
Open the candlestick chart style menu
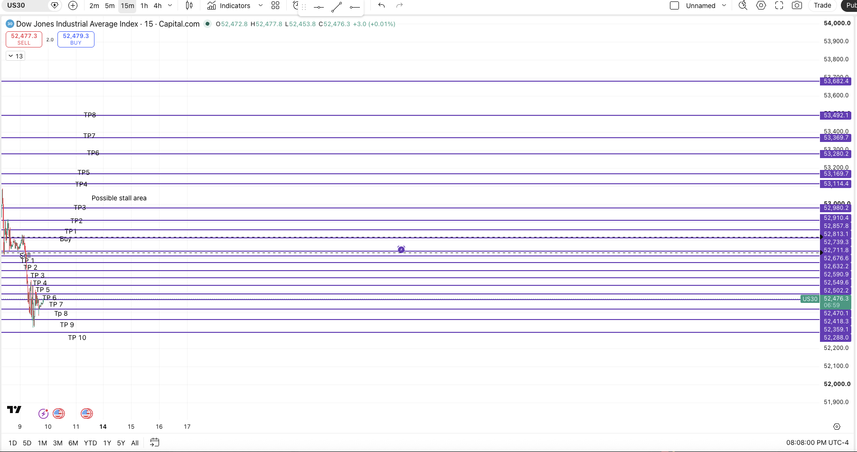(x=189, y=5)
